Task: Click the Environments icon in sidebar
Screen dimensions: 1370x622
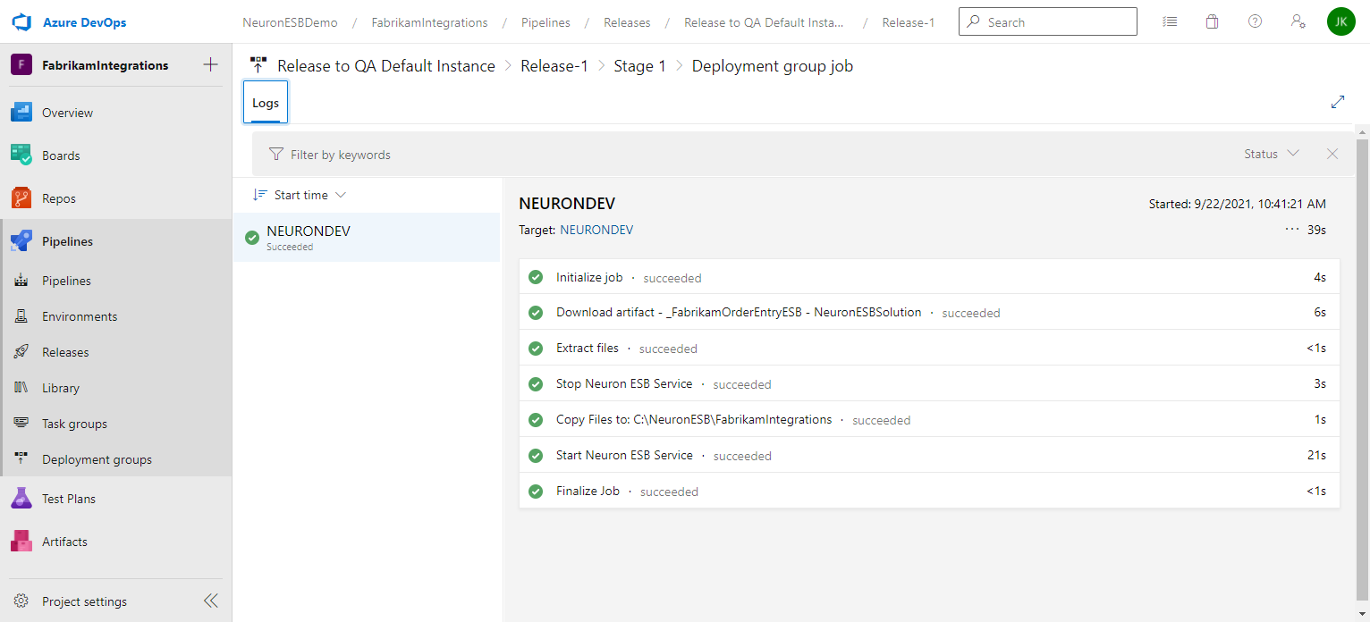Action: point(21,316)
